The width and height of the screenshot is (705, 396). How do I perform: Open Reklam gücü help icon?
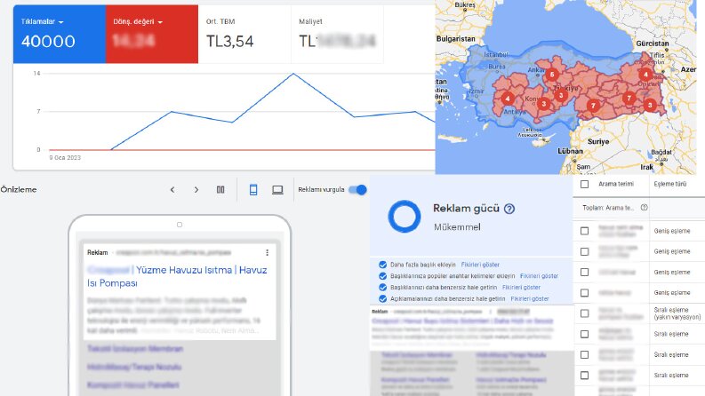point(509,209)
